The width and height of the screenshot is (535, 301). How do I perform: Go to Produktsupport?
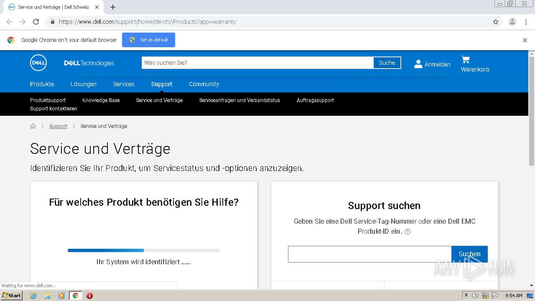pos(48,100)
